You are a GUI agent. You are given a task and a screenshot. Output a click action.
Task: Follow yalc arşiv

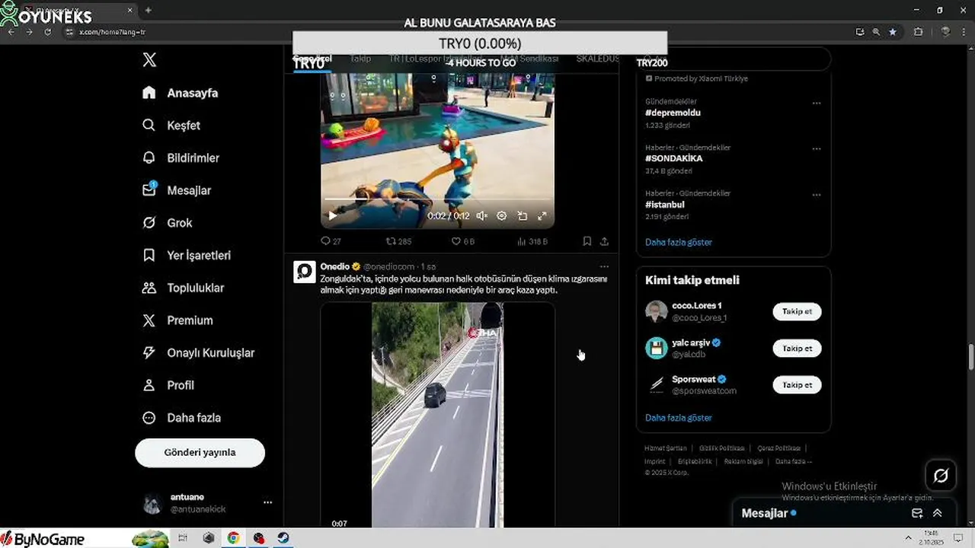797,349
